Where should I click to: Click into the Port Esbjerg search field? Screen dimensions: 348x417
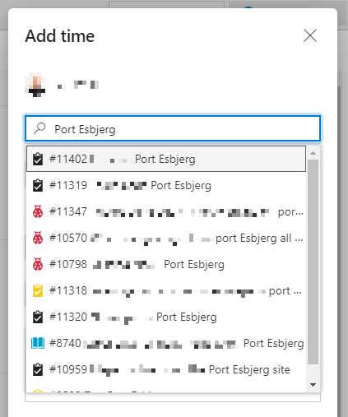coord(173,128)
